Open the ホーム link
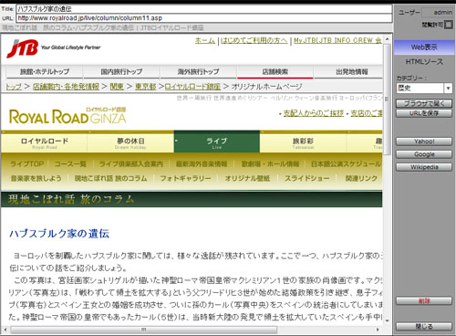The height and width of the screenshot is (336, 456). pos(205,40)
